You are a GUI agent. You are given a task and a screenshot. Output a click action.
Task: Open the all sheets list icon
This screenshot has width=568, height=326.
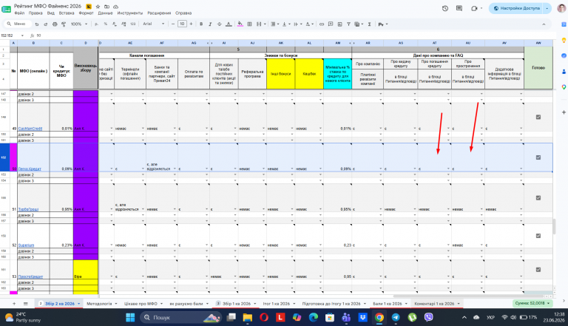26,304
